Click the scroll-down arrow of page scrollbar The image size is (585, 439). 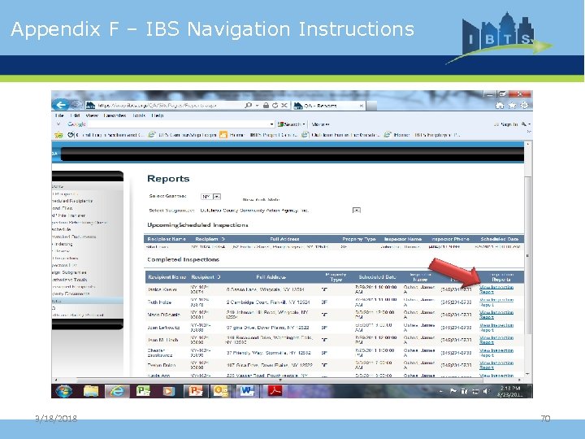pos(527,374)
